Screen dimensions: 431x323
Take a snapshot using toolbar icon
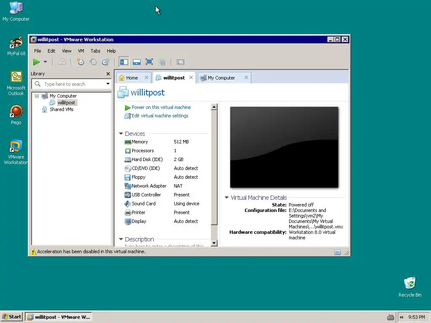(x=80, y=62)
